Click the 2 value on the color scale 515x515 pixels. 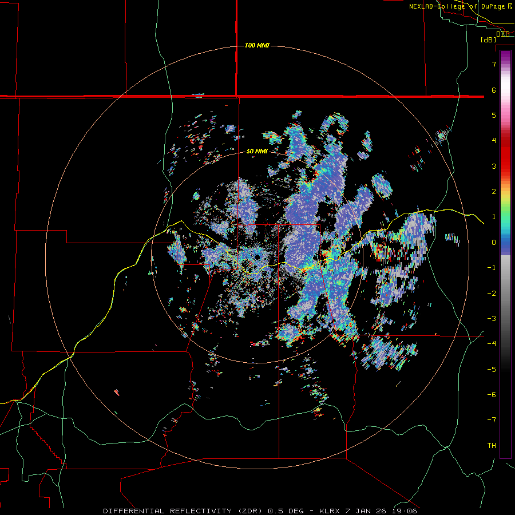pos(494,192)
